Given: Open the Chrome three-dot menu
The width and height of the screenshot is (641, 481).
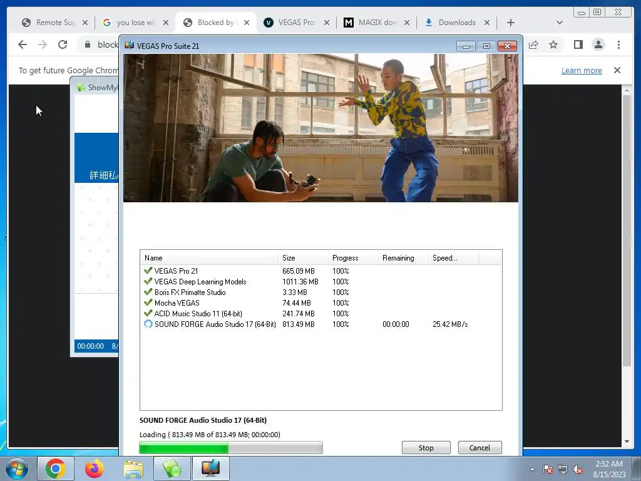Looking at the screenshot, I should pos(618,44).
